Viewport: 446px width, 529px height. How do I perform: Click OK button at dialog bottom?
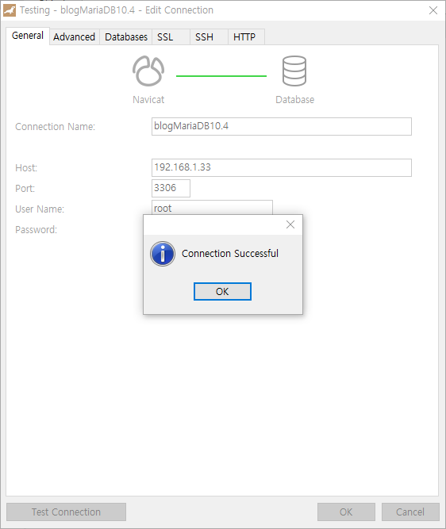click(346, 512)
